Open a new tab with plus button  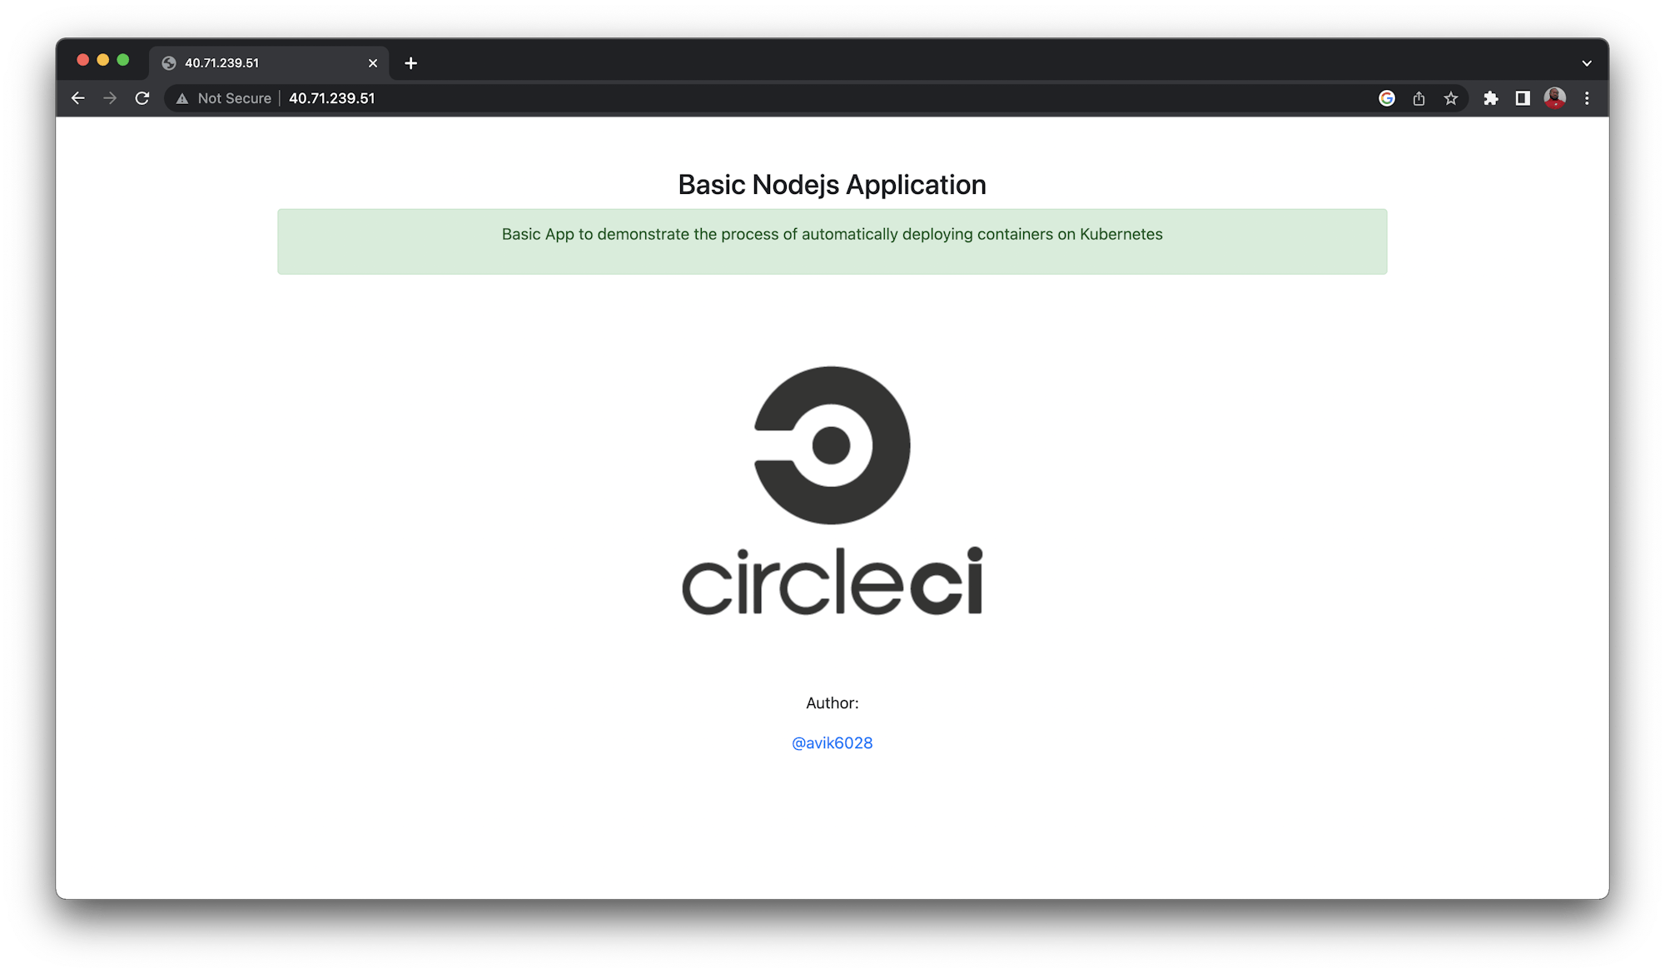[410, 63]
